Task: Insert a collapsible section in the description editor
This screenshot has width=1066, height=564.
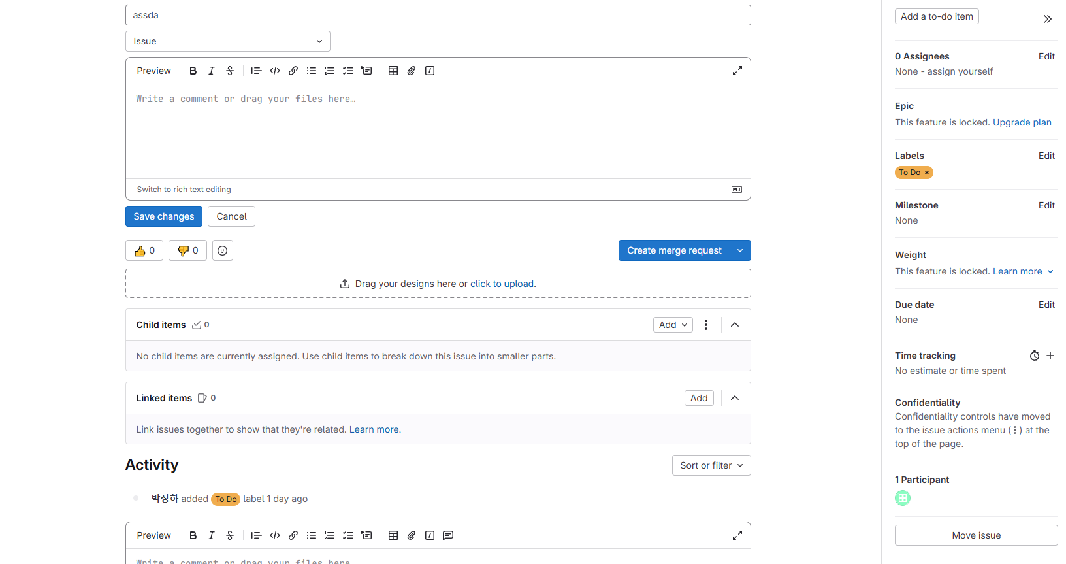Action: [366, 71]
